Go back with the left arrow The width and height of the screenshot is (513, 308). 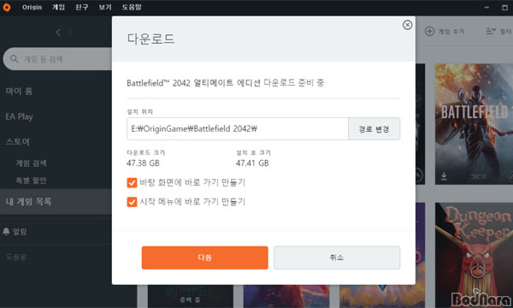pyautogui.click(x=58, y=33)
